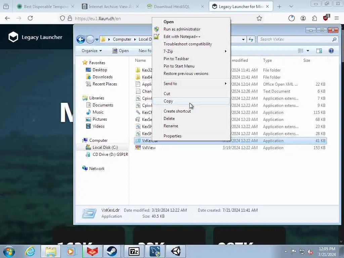Open Firefox extensions puzzle icon
344x258 pixels.
click(x=314, y=18)
